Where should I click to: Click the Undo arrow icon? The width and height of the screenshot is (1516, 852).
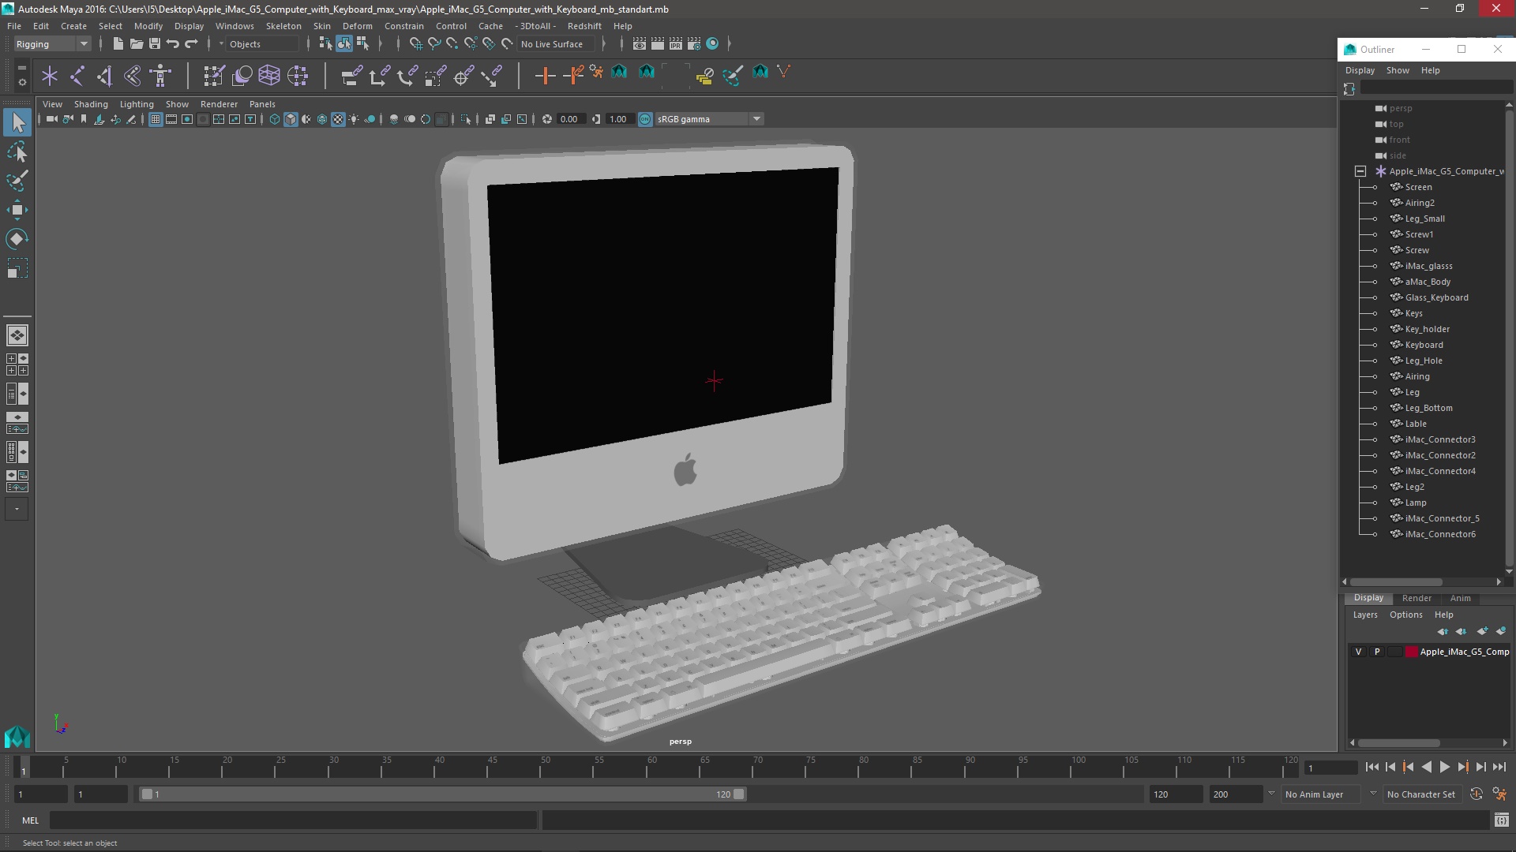point(172,43)
